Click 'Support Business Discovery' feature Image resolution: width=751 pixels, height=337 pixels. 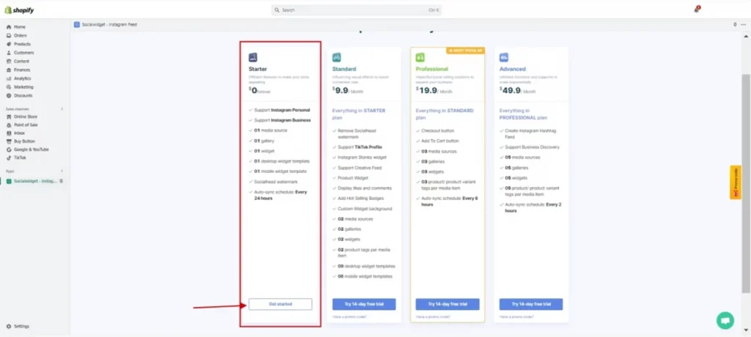[x=532, y=147]
